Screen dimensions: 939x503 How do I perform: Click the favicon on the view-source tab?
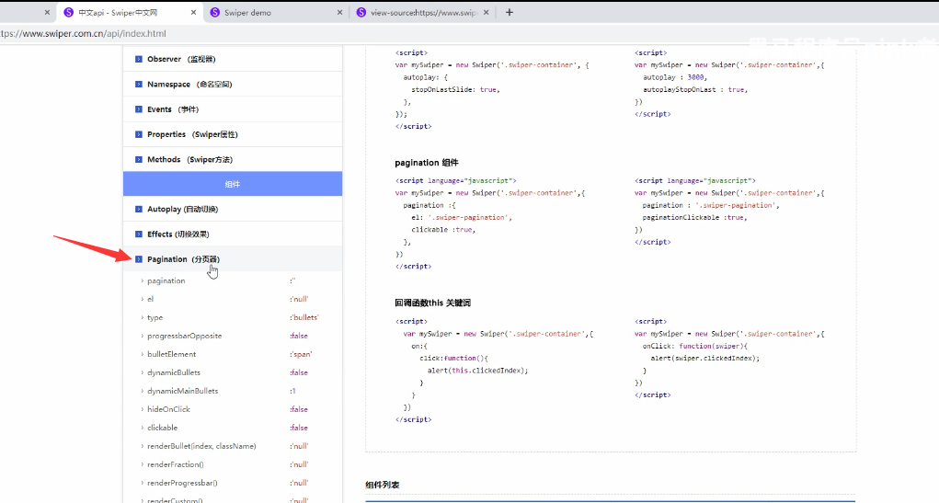click(x=361, y=12)
